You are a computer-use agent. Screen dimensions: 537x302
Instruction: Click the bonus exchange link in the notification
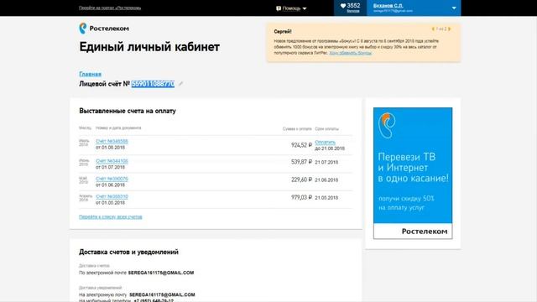[x=350, y=53]
